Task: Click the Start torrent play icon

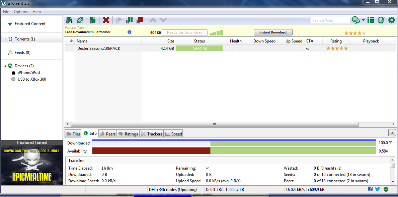Action: tap(119, 20)
